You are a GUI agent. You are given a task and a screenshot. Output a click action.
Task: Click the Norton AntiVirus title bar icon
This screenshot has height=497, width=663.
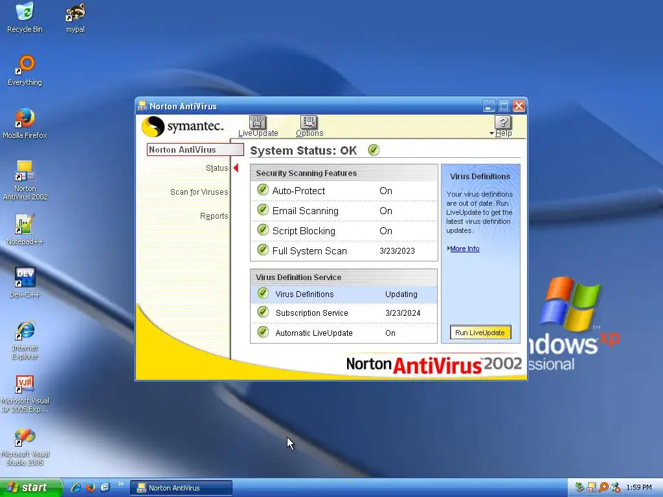142,106
